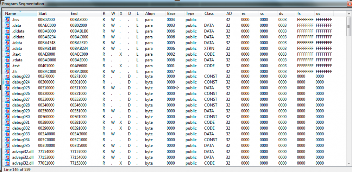This screenshot has height=172, width=352.
Task: Sort by the End column header
Action: click(x=74, y=13)
